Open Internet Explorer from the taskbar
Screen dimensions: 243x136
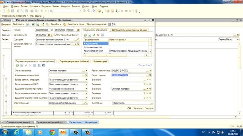coord(17,132)
